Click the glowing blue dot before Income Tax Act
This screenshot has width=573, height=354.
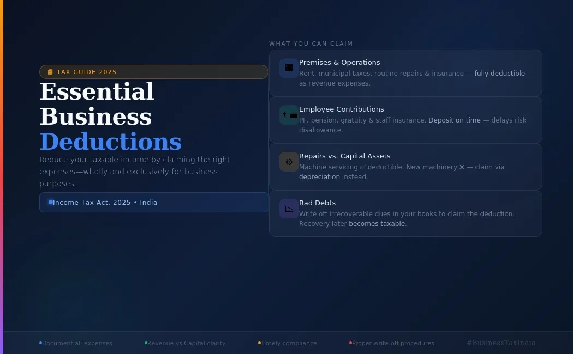pyautogui.click(x=50, y=202)
